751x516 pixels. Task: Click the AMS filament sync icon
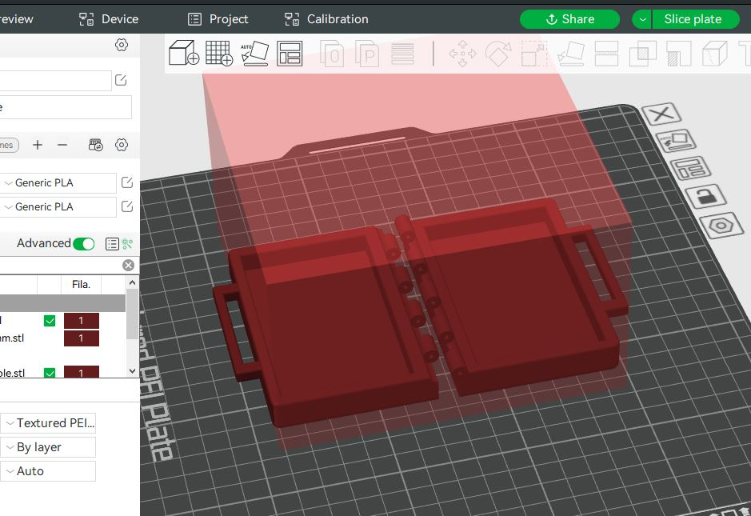(x=96, y=145)
